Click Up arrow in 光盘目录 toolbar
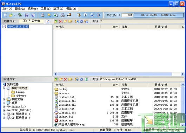 (x=56, y=21)
